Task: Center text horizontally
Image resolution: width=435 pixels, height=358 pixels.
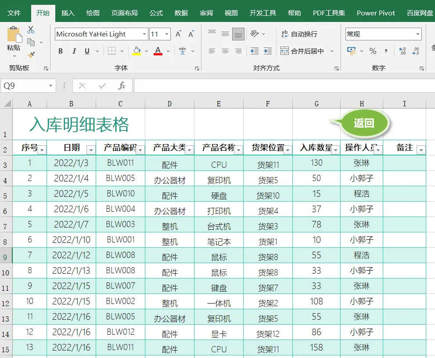Action: 225,51
